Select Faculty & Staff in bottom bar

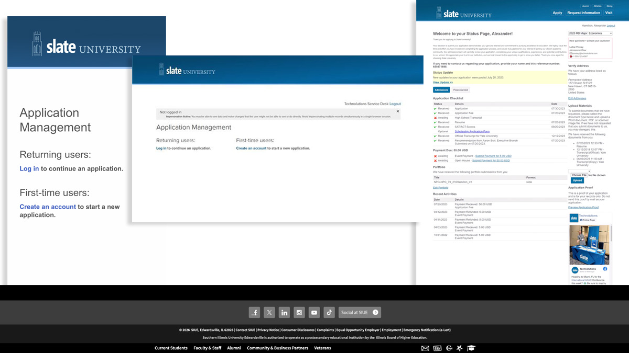pyautogui.click(x=207, y=348)
